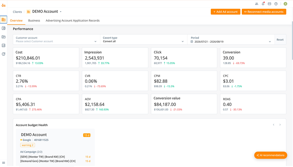The width and height of the screenshot is (293, 167).
Task: Select the Conversion value metric card
Action: (184, 104)
